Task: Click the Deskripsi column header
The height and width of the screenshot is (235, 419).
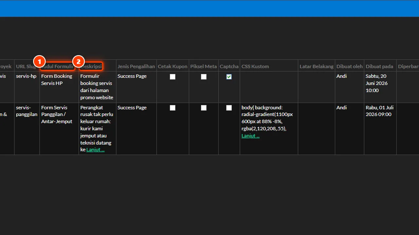Action: click(x=91, y=66)
